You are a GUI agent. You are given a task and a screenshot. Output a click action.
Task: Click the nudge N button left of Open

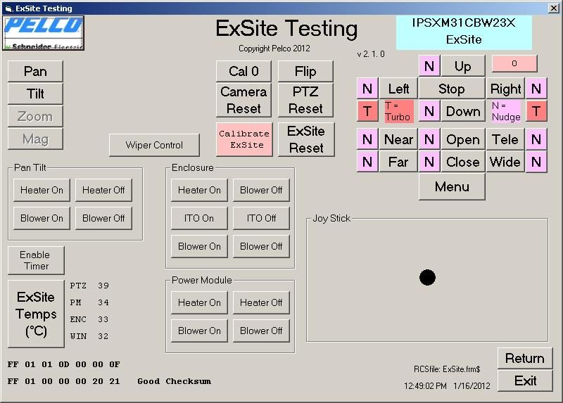coord(429,139)
